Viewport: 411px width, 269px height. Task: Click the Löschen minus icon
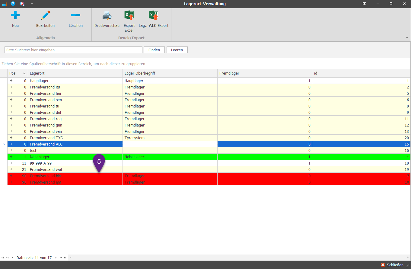click(75, 15)
